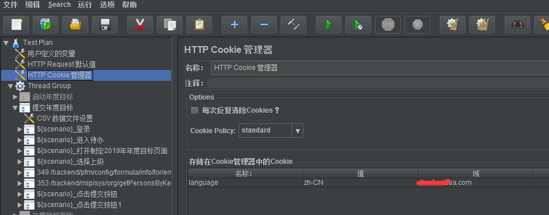Open the Search menu
The image size is (549, 215).
click(x=60, y=5)
